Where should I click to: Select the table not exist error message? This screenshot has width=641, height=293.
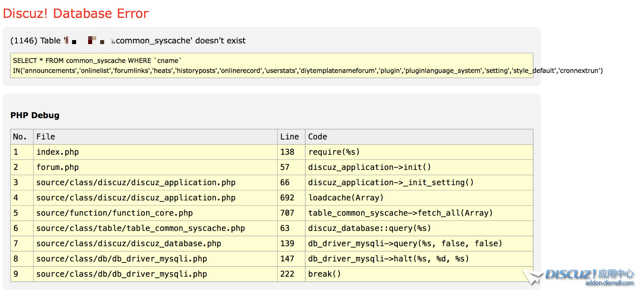pos(128,40)
